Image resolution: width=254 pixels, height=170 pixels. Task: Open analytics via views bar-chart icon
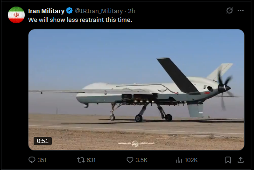[179, 160]
